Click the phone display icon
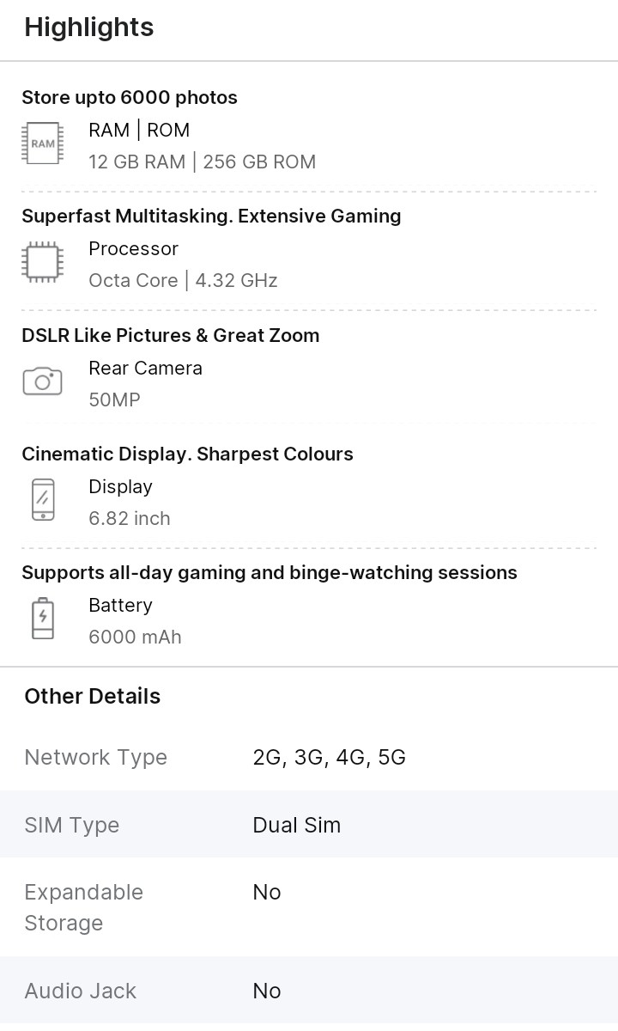The width and height of the screenshot is (618, 1031). 42,499
